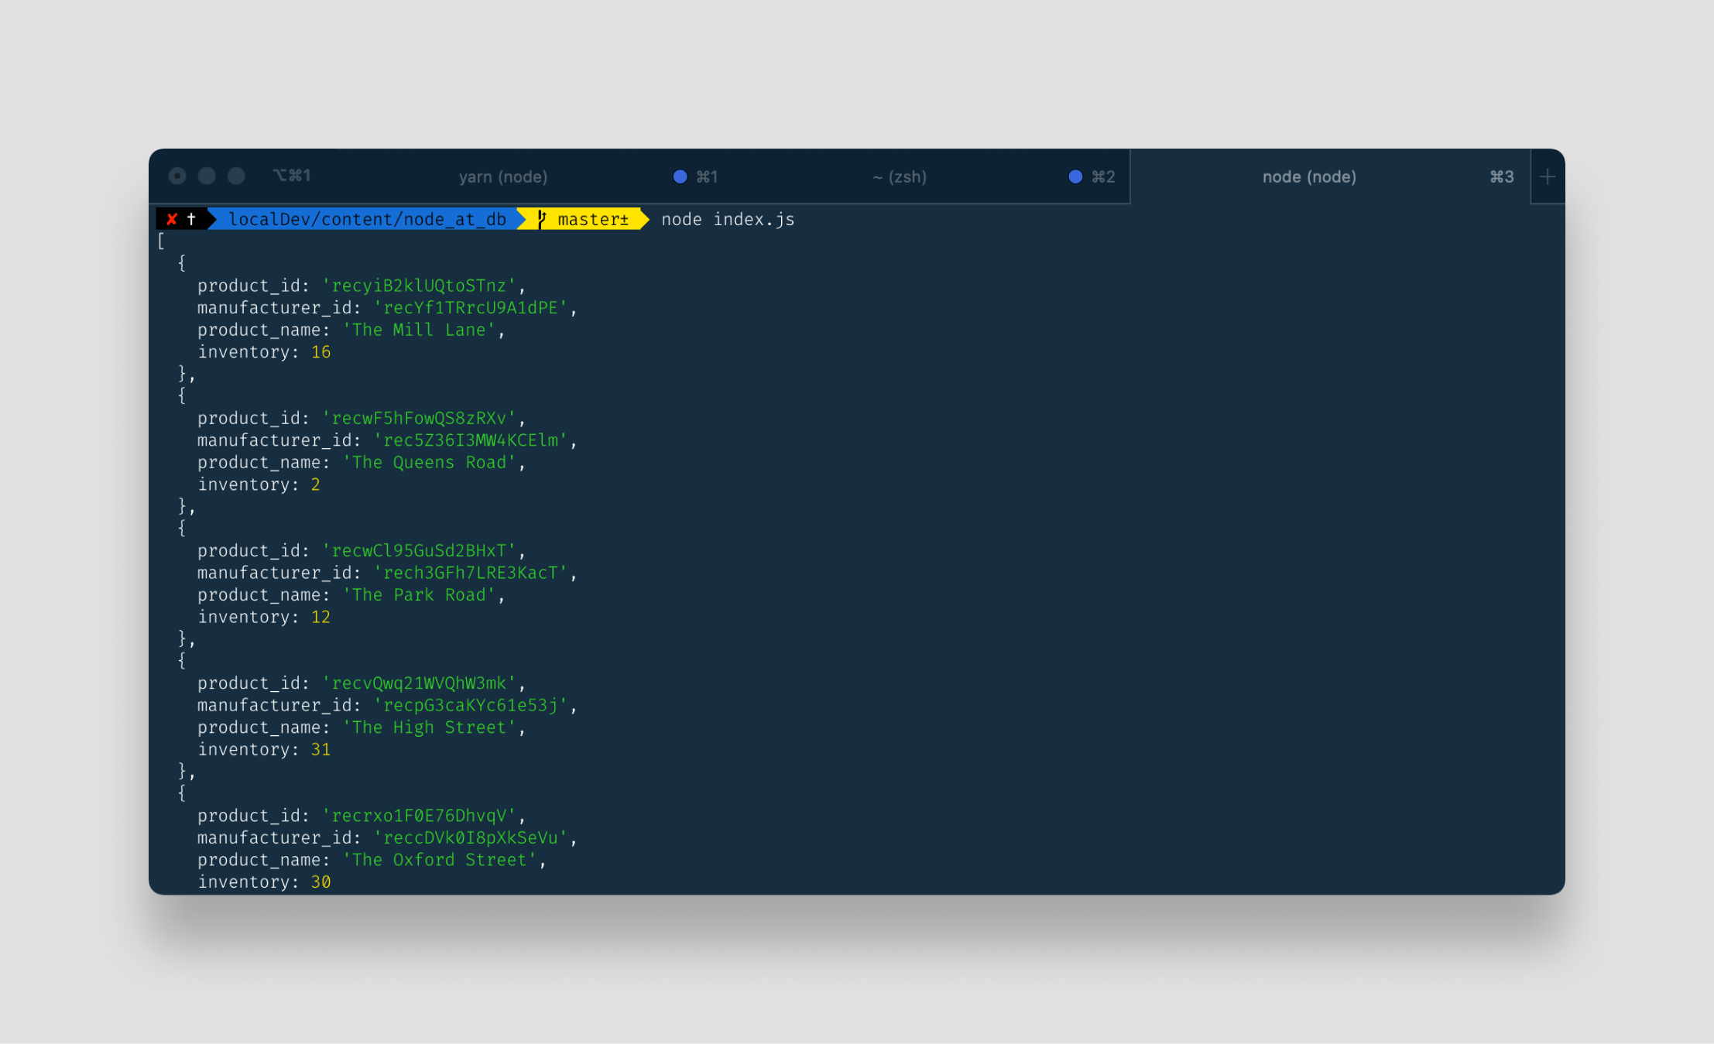Click the ⌘1 shortcut label on yarn tab

[707, 177]
